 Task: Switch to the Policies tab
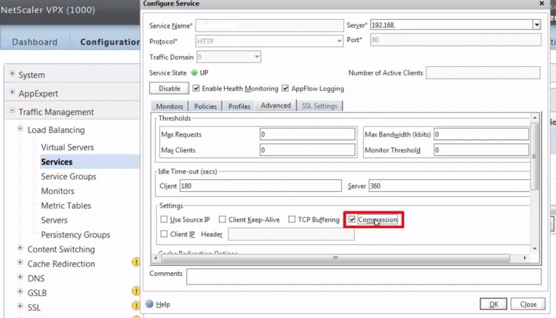tap(205, 106)
